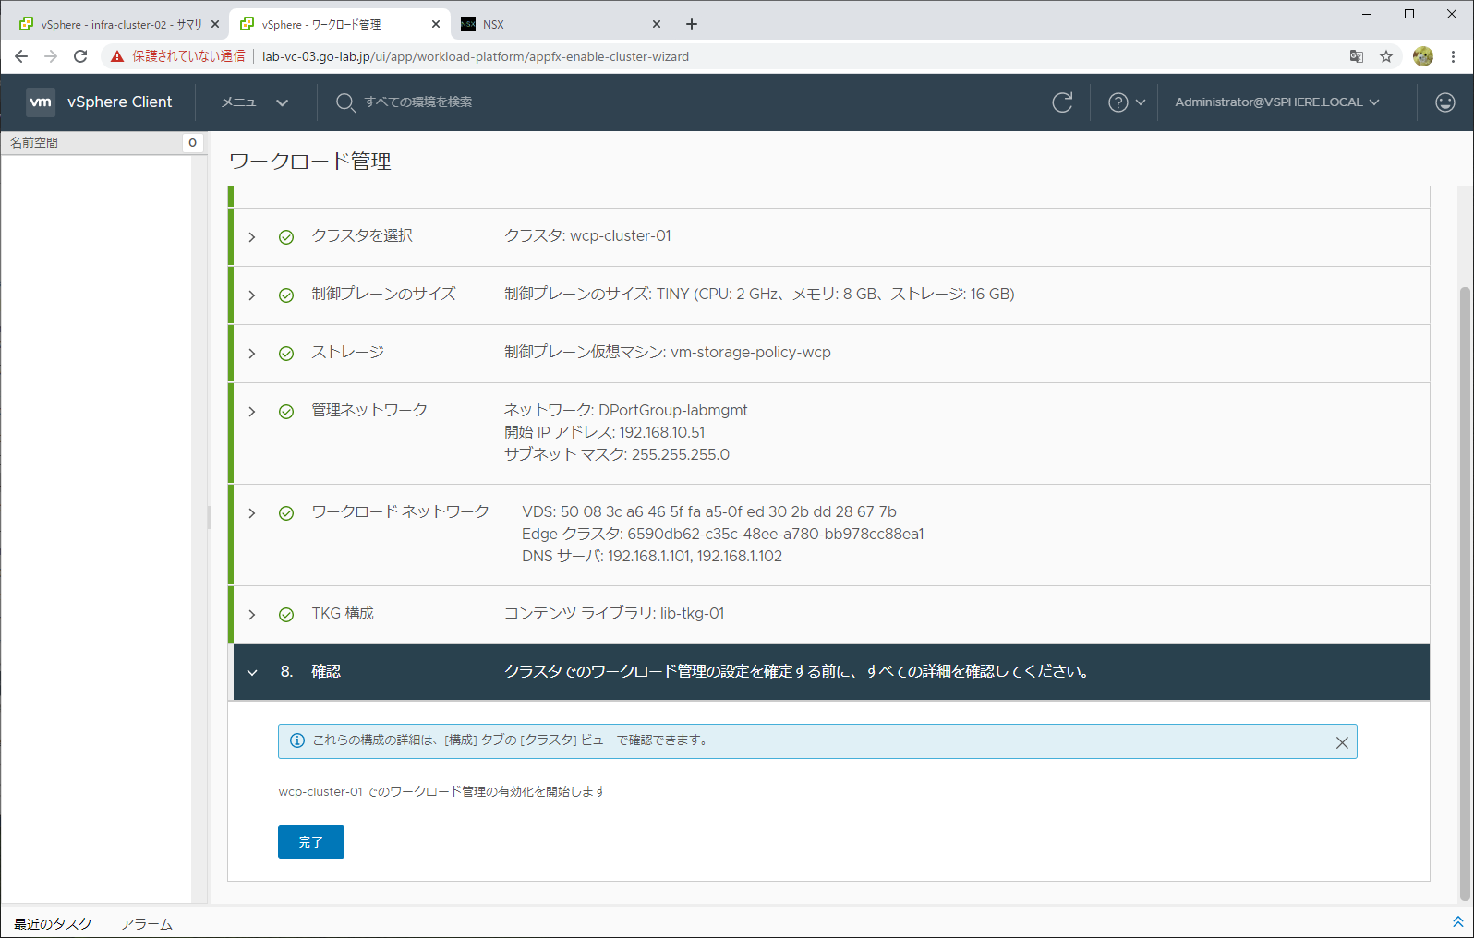
Task: Expand the TKG 構成 step
Action: click(252, 615)
